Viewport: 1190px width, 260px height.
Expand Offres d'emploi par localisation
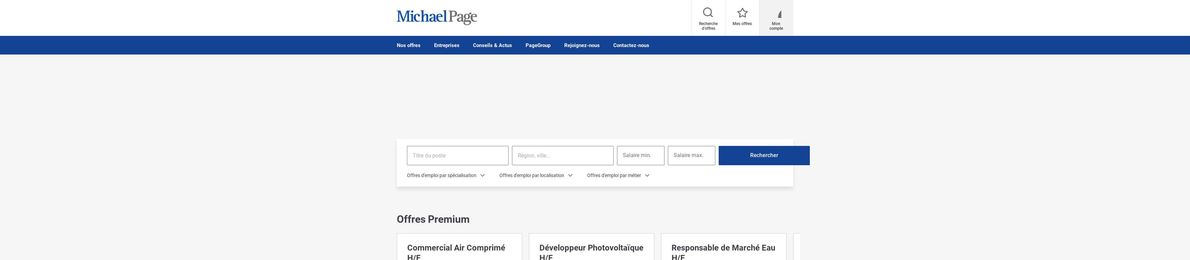536,175
